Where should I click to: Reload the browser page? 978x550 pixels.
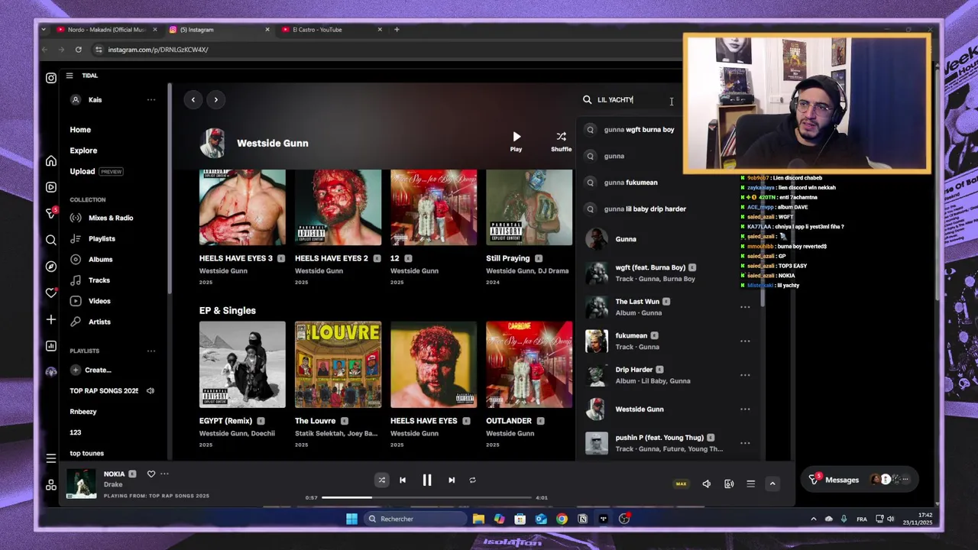[x=78, y=50]
